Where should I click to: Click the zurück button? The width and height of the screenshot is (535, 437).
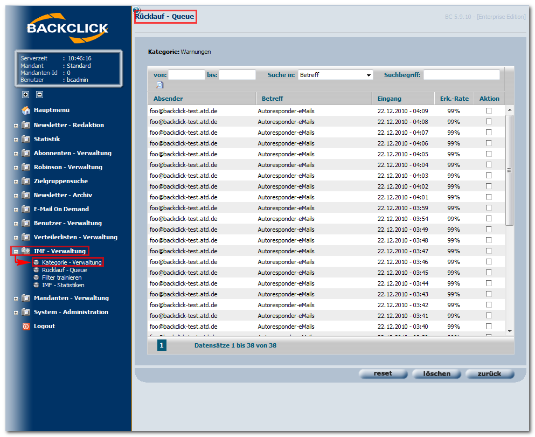pyautogui.click(x=489, y=374)
